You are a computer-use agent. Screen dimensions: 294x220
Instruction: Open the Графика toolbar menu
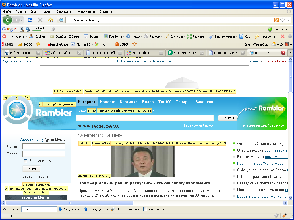pyautogui.click(x=114, y=36)
